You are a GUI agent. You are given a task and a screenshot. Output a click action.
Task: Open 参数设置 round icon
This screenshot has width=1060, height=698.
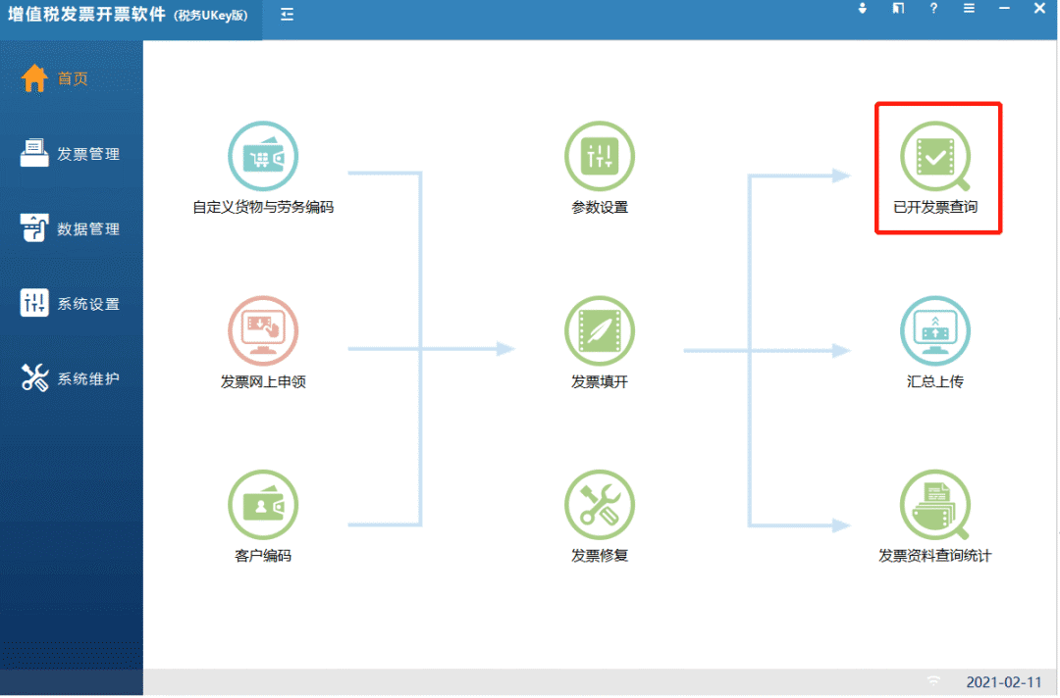[599, 156]
